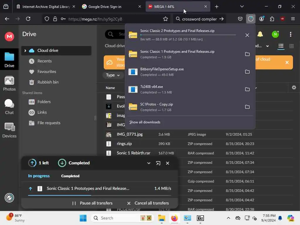Screen dimensions: 300x225
Task: Bookmark this page with star icon
Action: 166,19
